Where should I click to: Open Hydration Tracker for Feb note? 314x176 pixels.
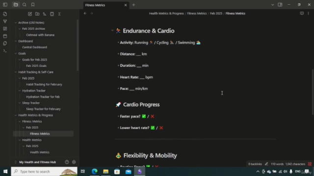(43, 97)
